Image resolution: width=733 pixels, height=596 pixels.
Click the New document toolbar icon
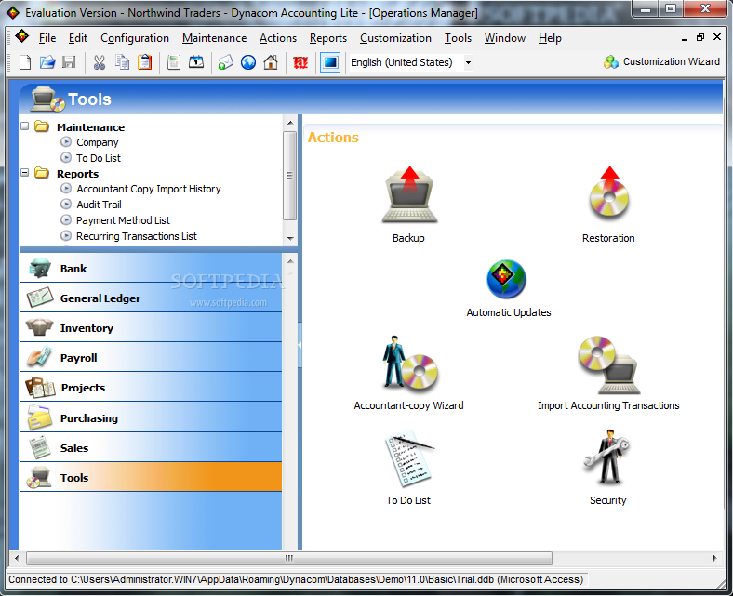[x=25, y=62]
